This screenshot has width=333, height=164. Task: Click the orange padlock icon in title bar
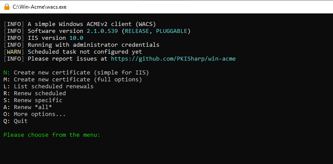click(7, 7)
